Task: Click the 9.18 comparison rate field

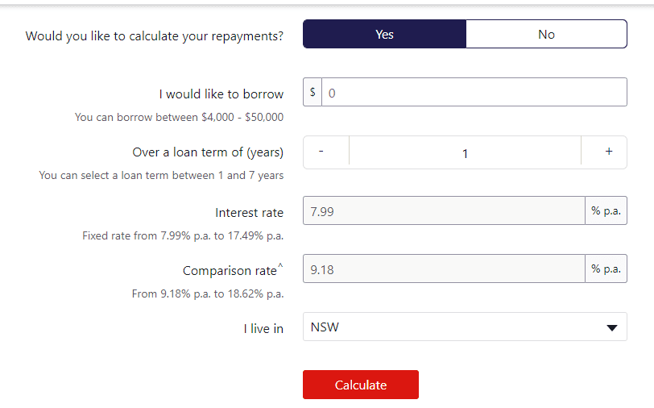Action: click(x=444, y=269)
